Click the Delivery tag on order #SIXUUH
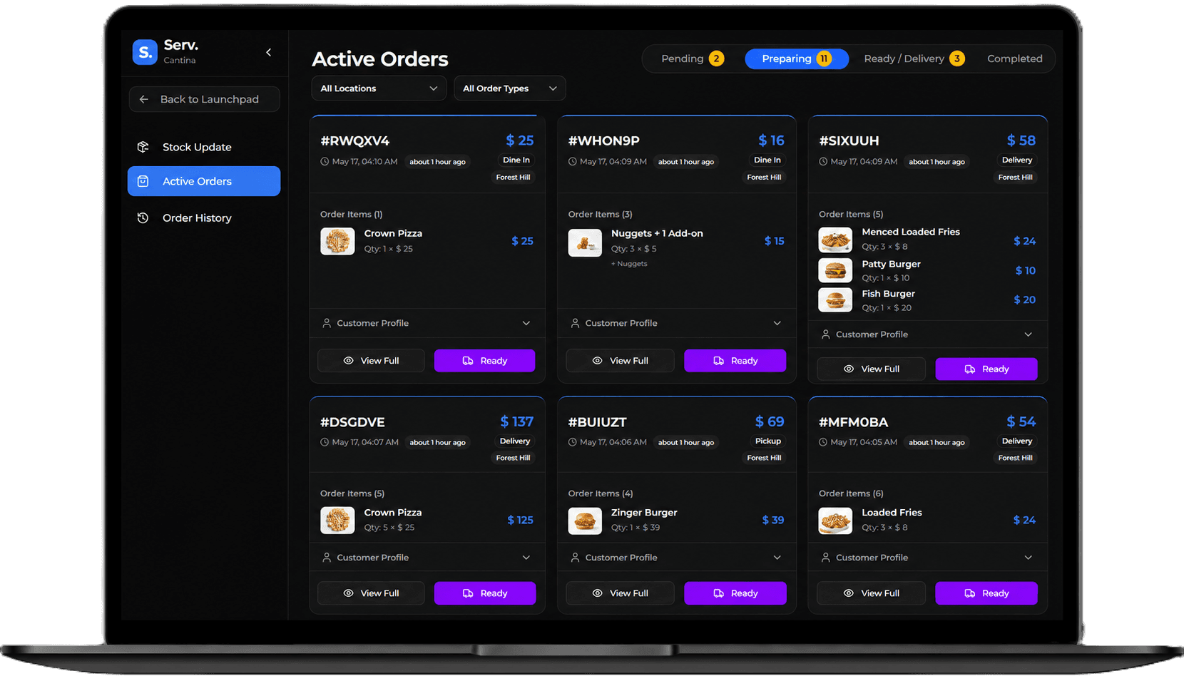Screen dimensions: 1184x676 pos(1017,160)
